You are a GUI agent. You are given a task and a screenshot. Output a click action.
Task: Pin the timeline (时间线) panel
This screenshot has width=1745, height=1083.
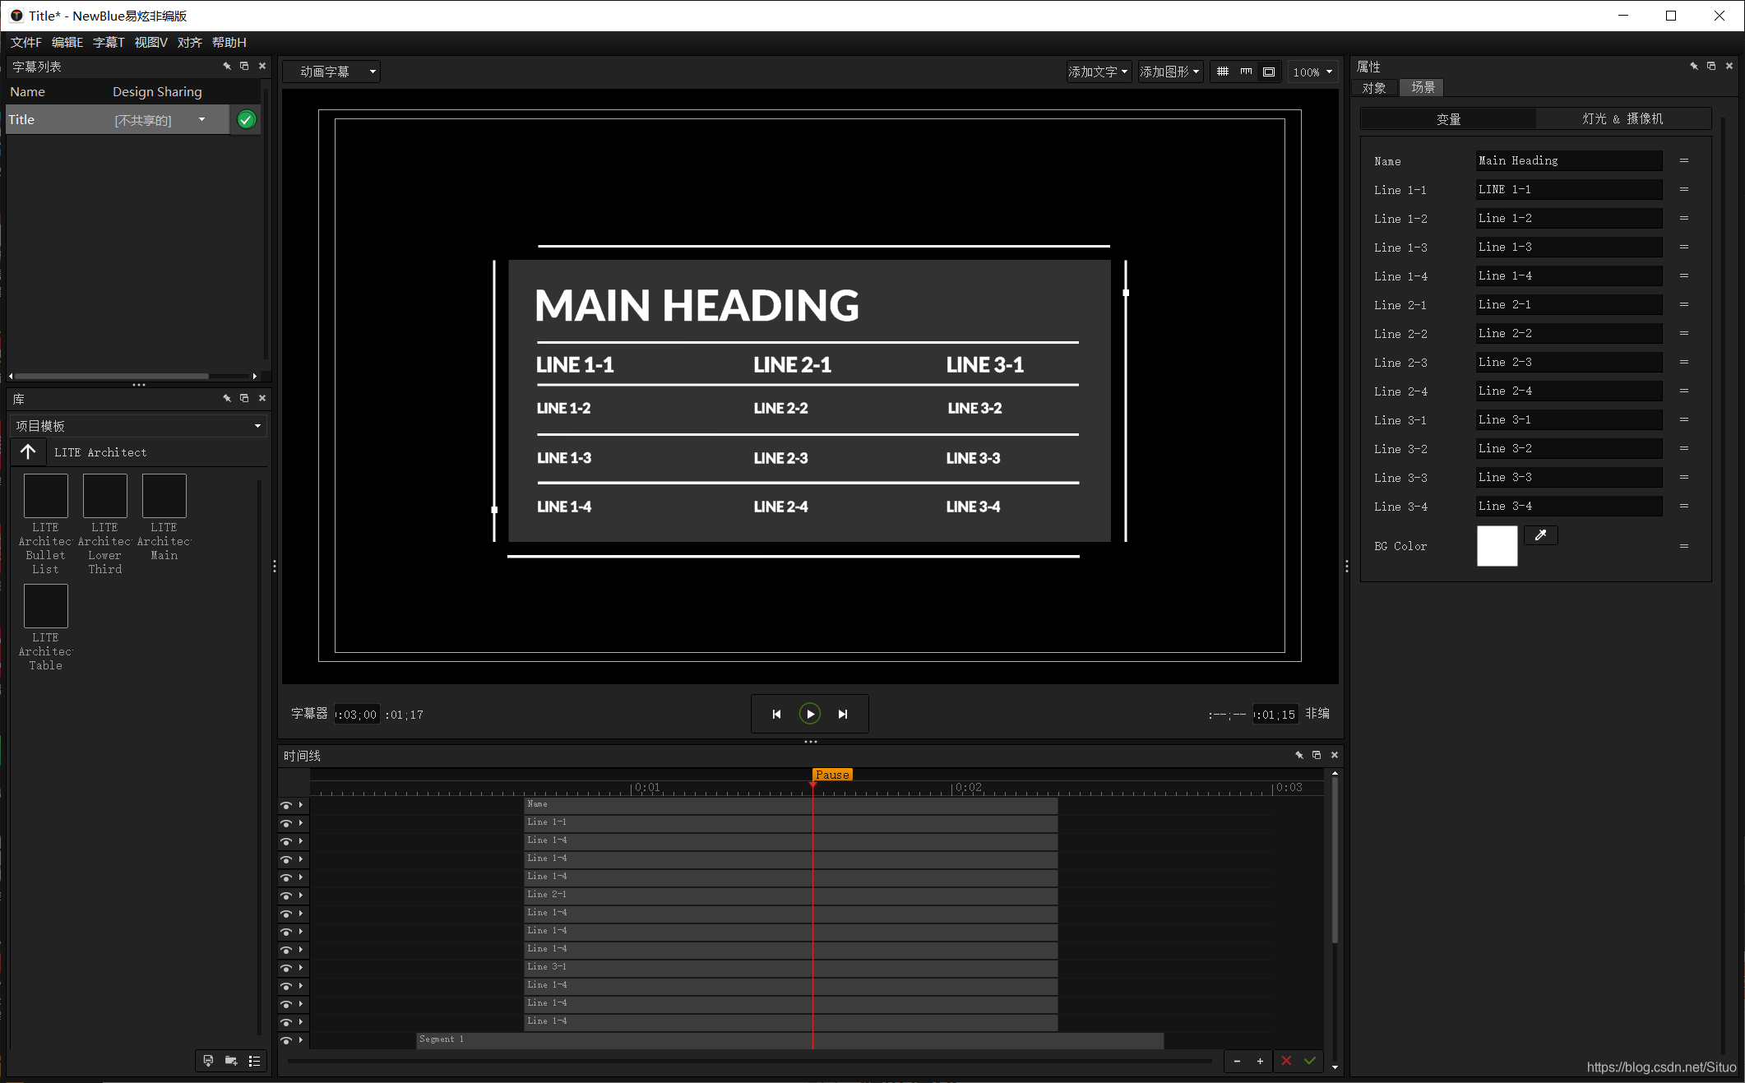(1299, 755)
